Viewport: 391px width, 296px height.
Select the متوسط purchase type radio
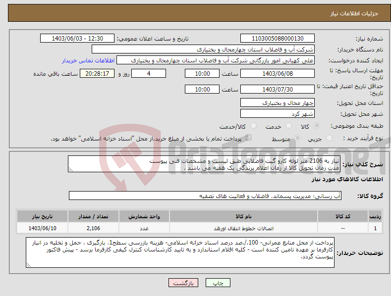297,138
